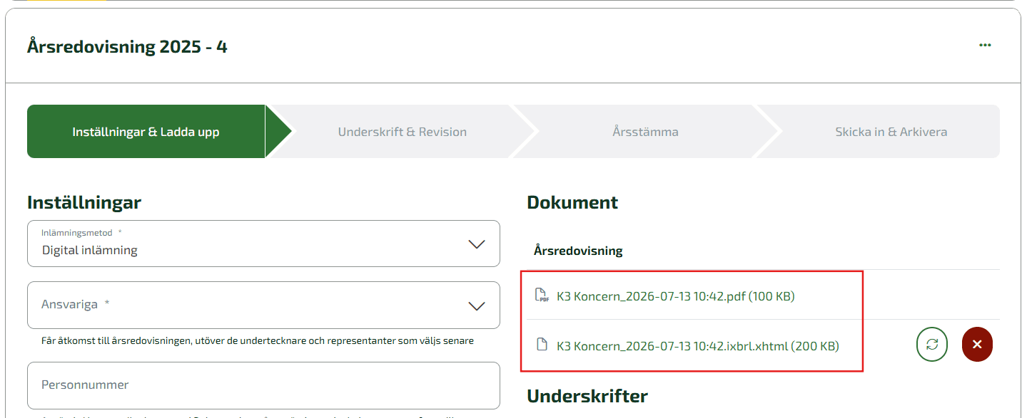Go to Skicka in & Arkivera step
The height and width of the screenshot is (418, 1022).
891,132
